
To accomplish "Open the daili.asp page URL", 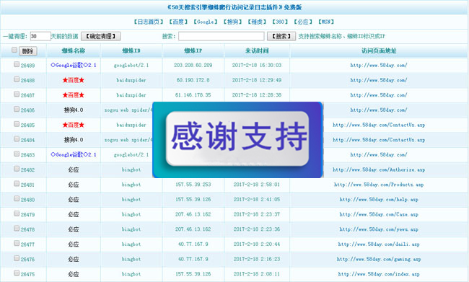I will pos(379,244).
